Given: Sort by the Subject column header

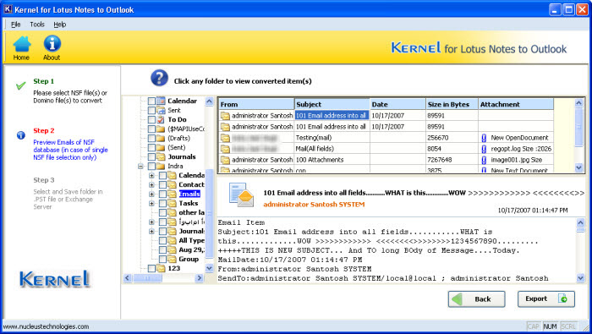Looking at the screenshot, I should [332, 104].
